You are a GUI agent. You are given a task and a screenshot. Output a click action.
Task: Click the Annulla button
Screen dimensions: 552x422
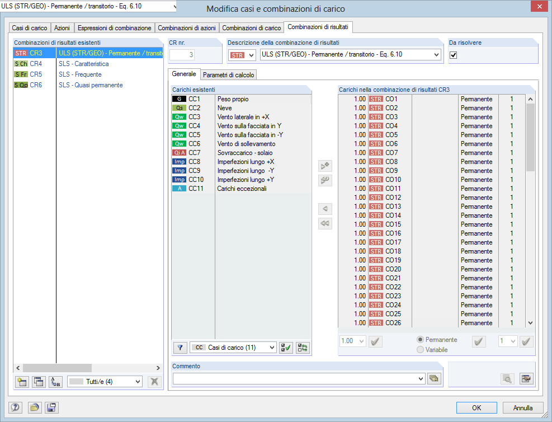pyautogui.click(x=523, y=407)
